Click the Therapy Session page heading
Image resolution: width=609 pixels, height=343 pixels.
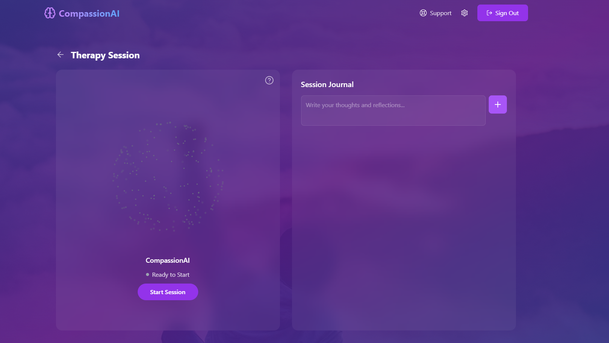105,55
